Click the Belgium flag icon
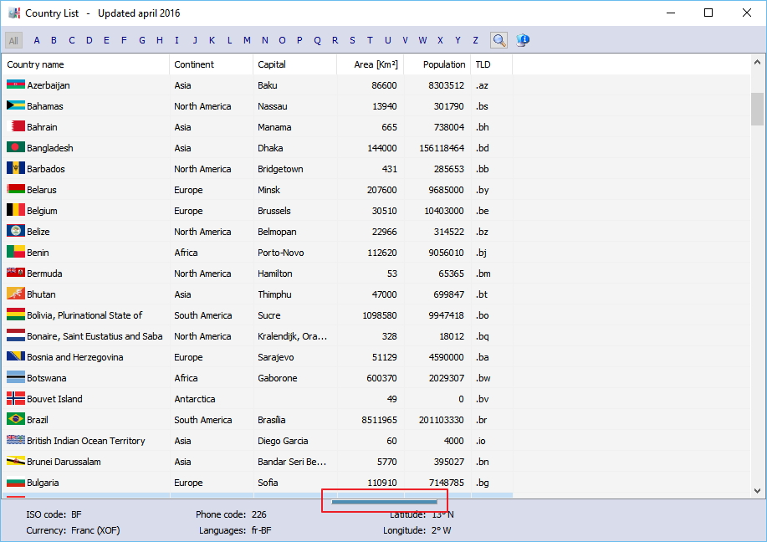 15,211
